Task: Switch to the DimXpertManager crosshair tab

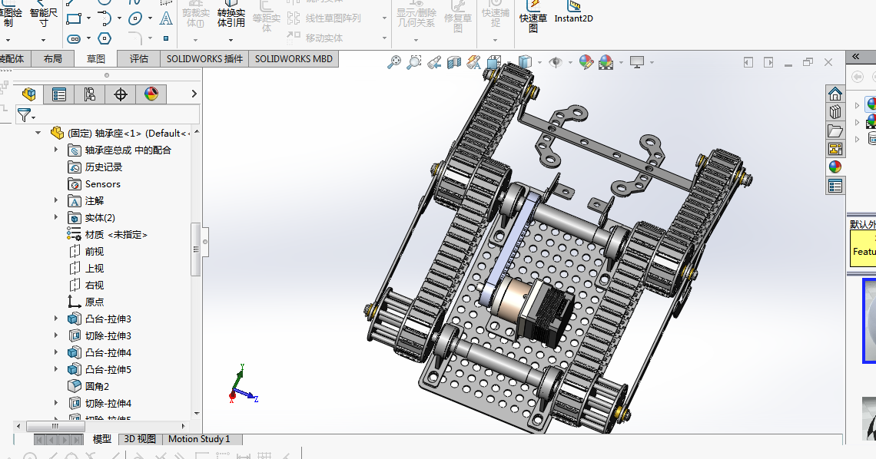Action: (x=120, y=94)
